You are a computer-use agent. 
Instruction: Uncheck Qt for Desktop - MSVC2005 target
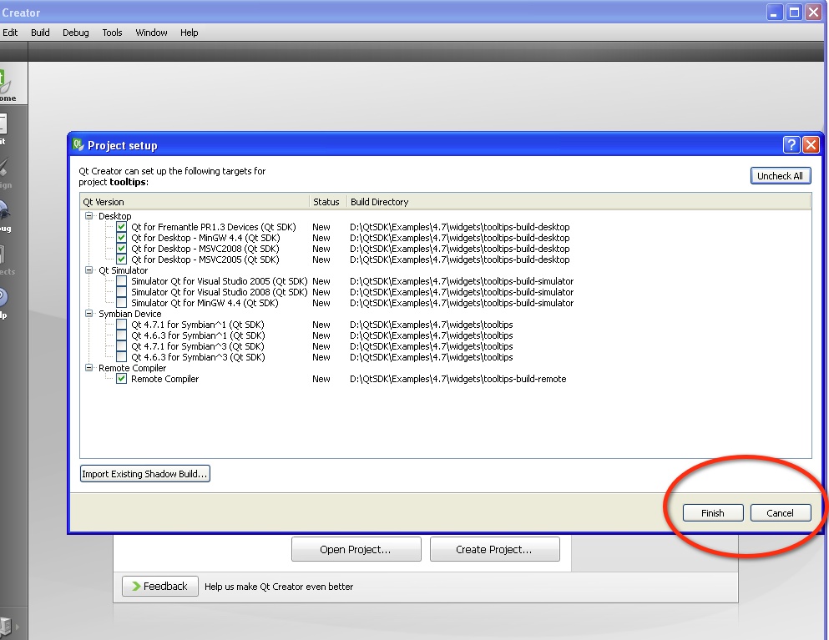click(122, 260)
